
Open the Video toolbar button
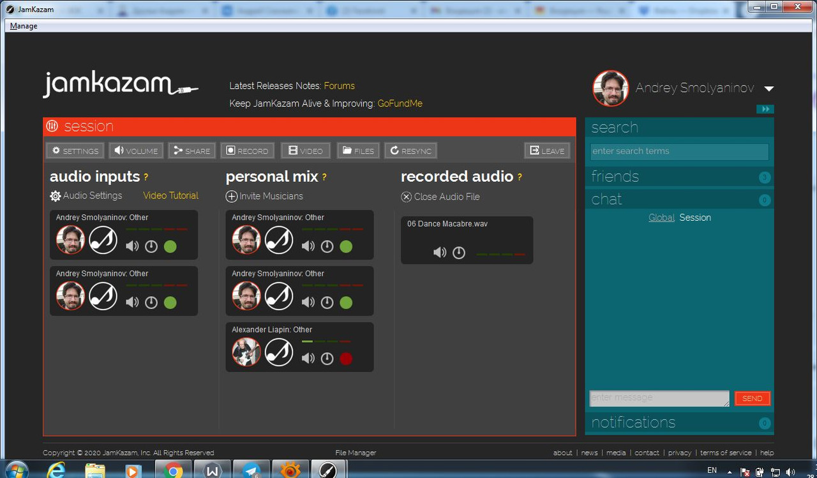coord(306,151)
